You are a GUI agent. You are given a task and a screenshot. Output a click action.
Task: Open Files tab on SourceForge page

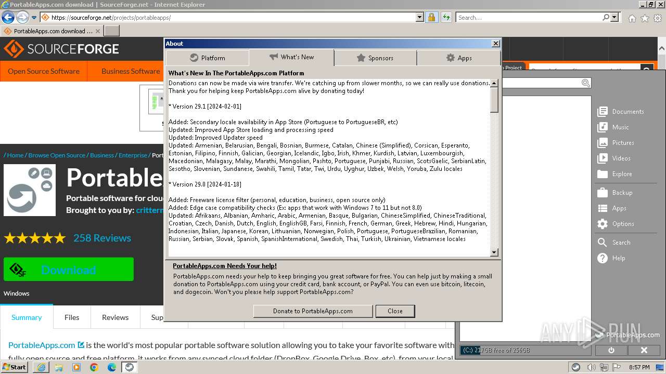point(72,317)
